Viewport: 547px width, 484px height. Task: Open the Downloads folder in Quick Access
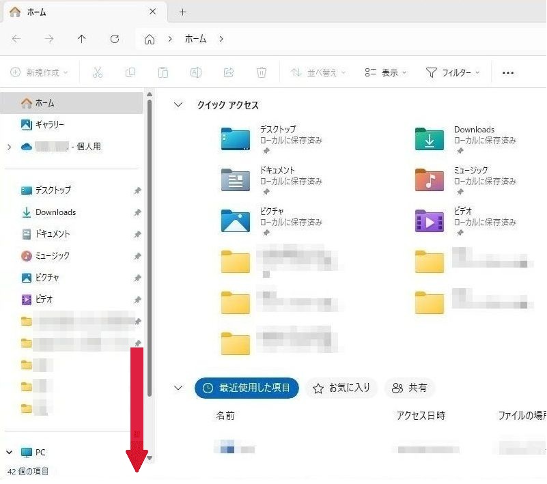430,139
